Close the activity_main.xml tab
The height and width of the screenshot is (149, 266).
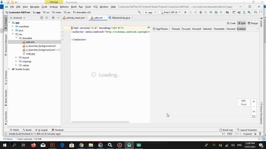(x=86, y=18)
